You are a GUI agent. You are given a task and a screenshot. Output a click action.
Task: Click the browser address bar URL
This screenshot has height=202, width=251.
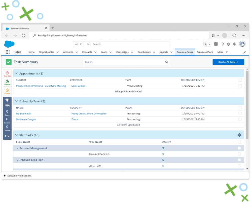(62, 36)
